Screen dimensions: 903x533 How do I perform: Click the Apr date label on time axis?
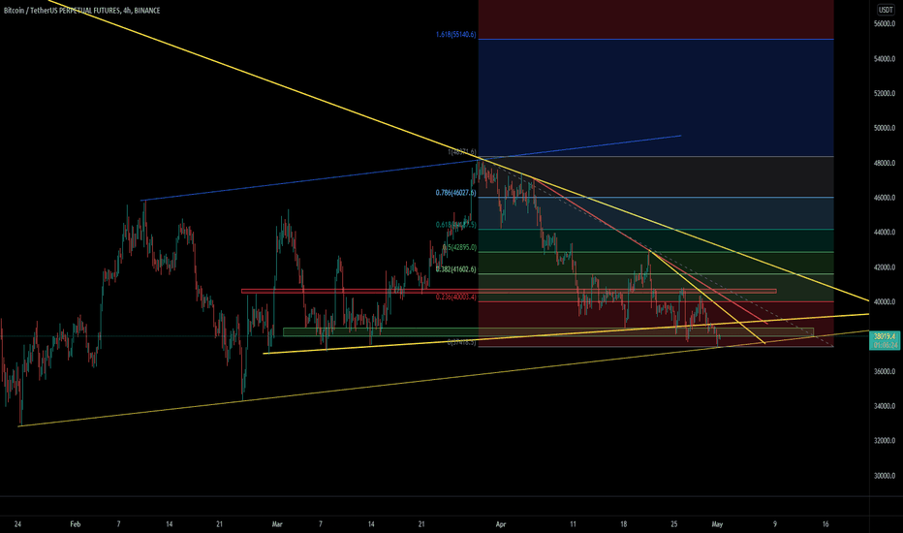[x=501, y=524]
